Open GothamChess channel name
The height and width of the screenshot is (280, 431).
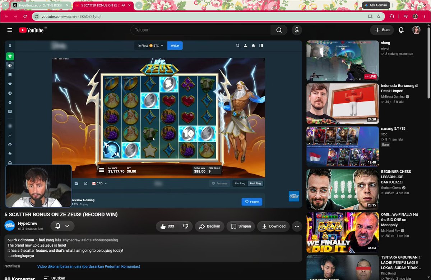pyautogui.click(x=391, y=188)
